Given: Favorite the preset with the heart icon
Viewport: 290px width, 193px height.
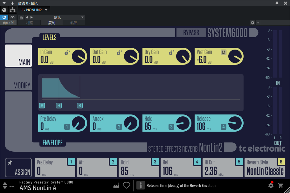Looking at the screenshot, I should click(127, 185).
